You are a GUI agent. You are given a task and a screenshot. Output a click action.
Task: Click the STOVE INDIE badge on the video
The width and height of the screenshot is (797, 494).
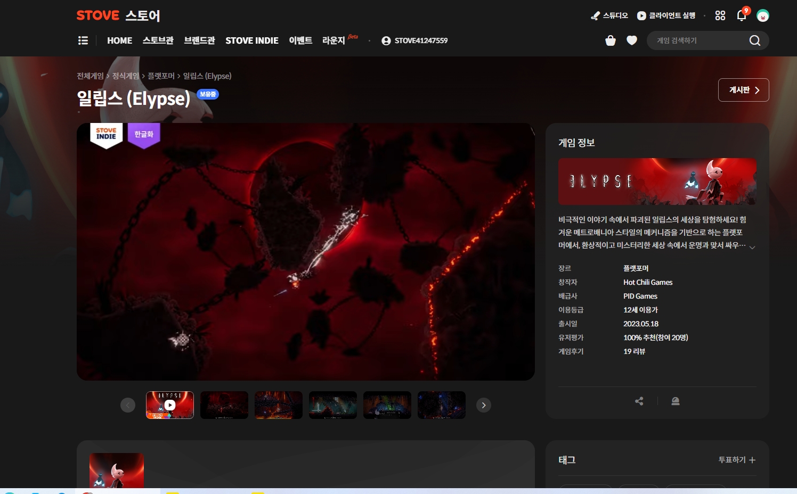pos(106,135)
